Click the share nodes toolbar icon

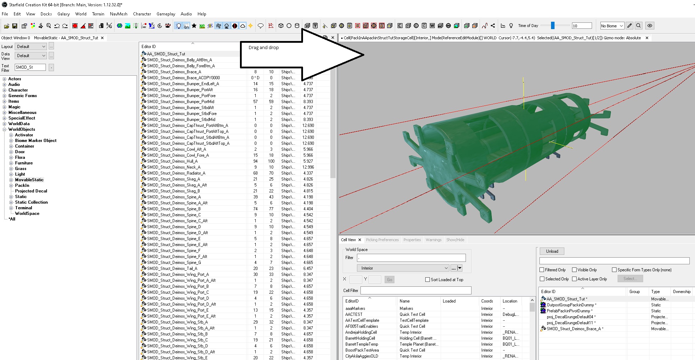(x=493, y=26)
